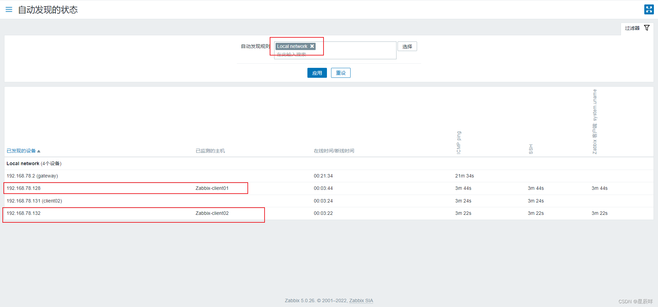Remove the Local network tag
658x307 pixels.
coord(312,46)
